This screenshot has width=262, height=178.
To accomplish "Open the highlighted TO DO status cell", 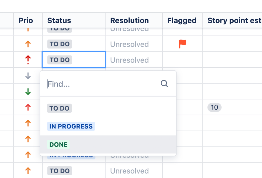I will pyautogui.click(x=74, y=60).
